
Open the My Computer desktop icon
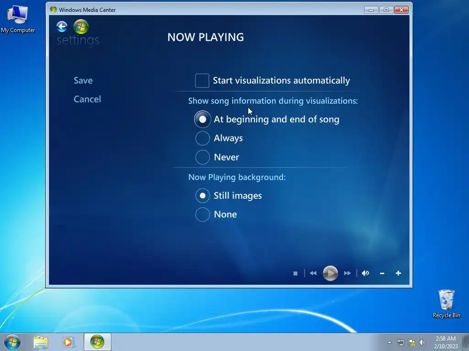coord(18,19)
